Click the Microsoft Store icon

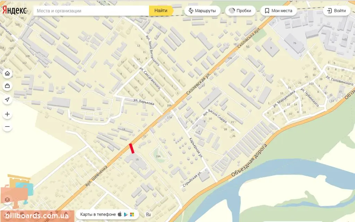(x=132, y=214)
